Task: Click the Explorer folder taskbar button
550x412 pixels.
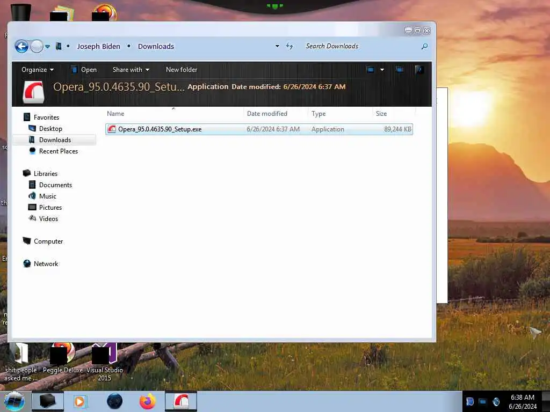Action: (x=48, y=401)
